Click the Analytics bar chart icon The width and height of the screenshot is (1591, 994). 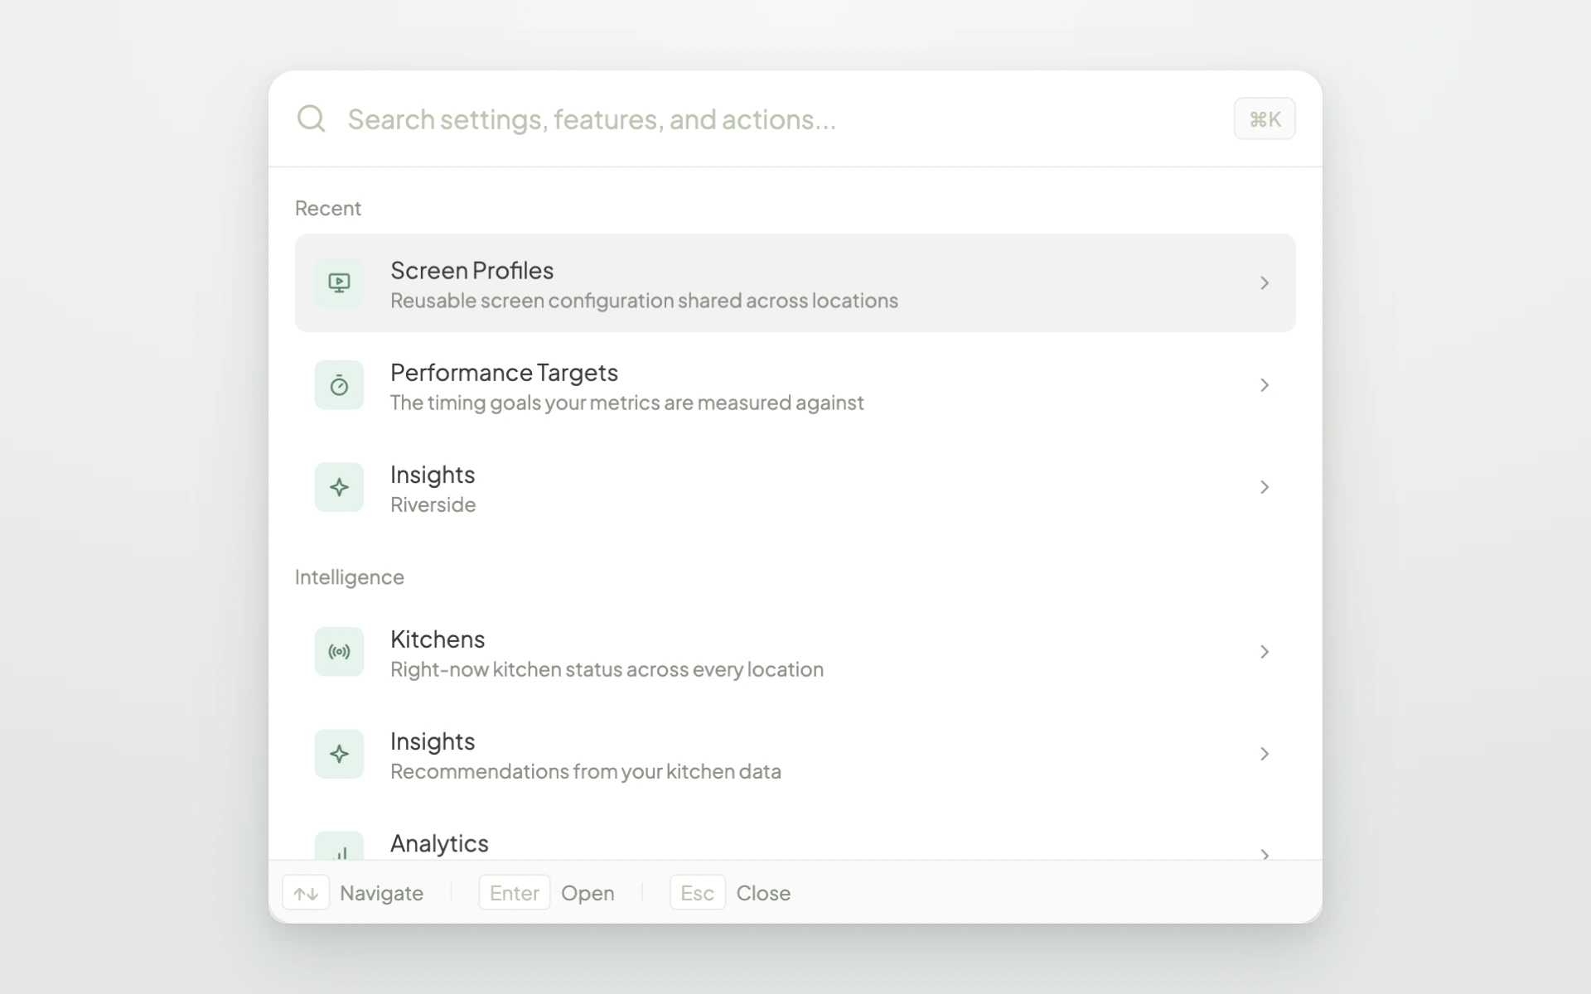point(339,846)
